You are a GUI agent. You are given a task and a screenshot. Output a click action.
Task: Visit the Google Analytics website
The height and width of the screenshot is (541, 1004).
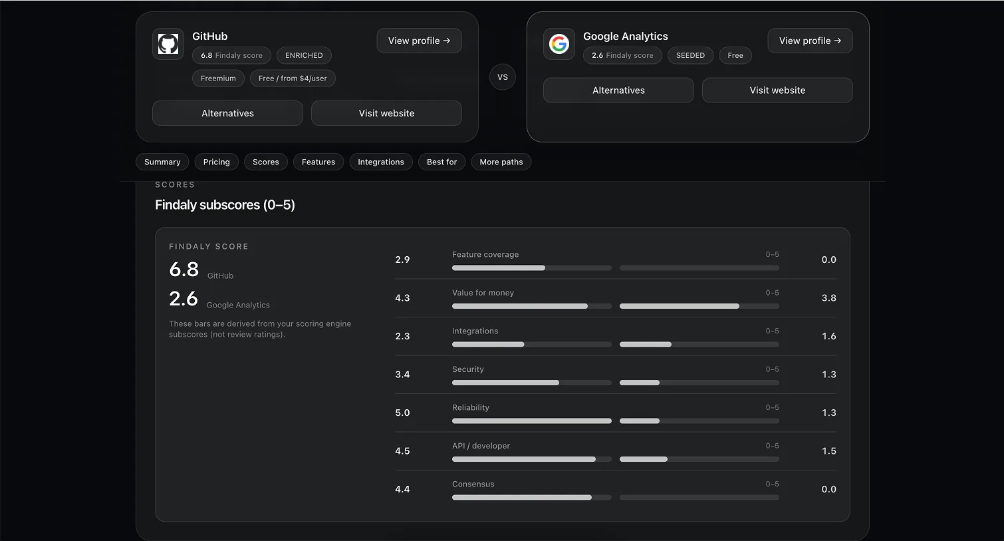pos(777,90)
